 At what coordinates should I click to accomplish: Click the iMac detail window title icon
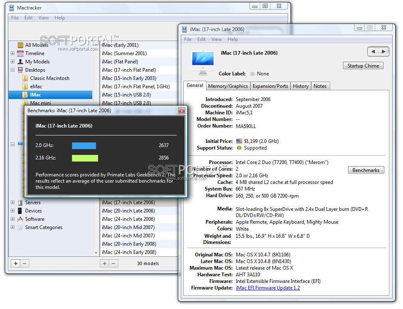[185, 29]
